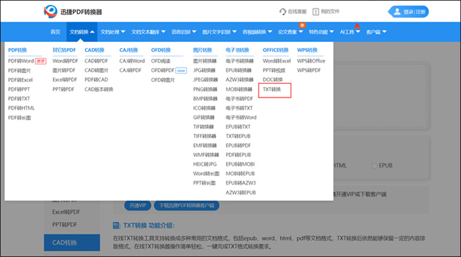Click the 开通VIP button
This screenshot has height=257, width=461.
[x=138, y=205]
